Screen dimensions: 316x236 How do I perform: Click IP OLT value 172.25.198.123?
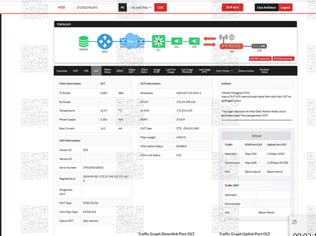pyautogui.click(x=186, y=102)
